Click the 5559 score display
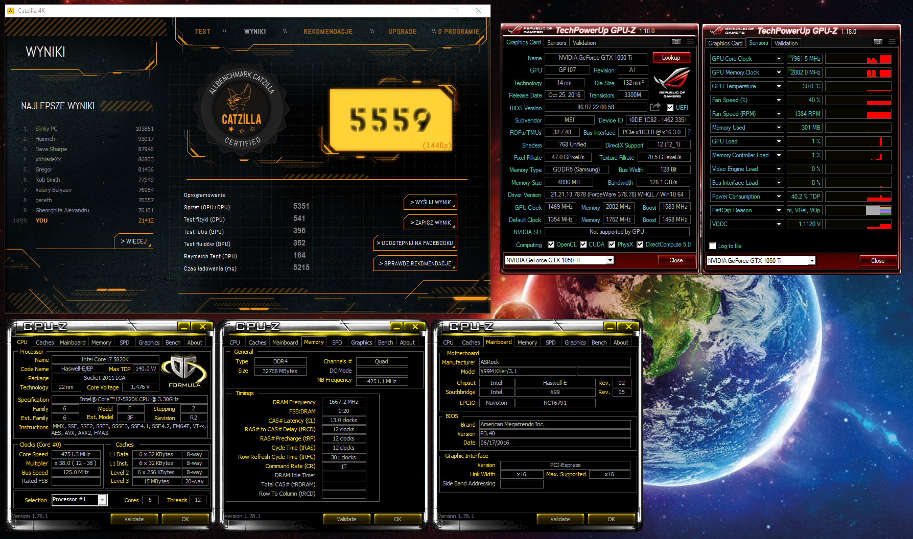This screenshot has height=539, width=913. [391, 120]
